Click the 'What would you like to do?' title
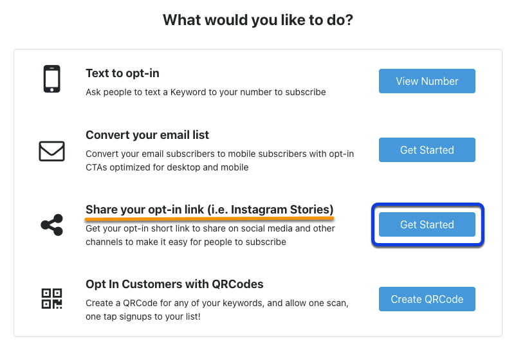Viewport: 525px width, 355px height. click(258, 20)
